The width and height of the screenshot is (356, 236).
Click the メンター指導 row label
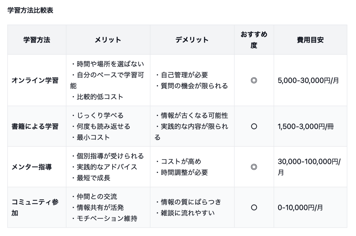(x=32, y=167)
